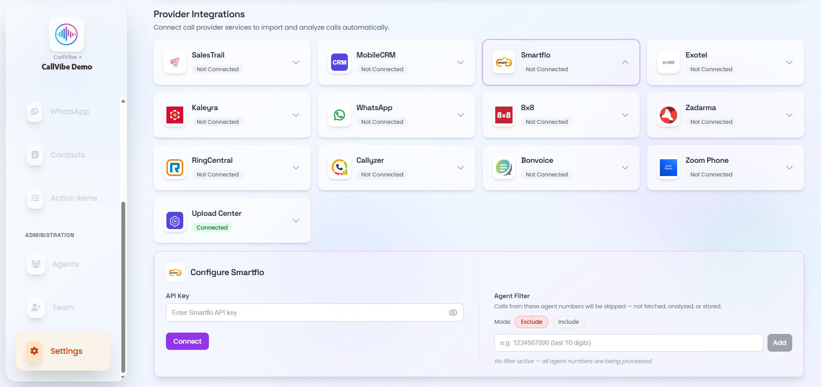821x387 pixels.
Task: Click the CallVibe Demo workspace name
Action: [67, 67]
